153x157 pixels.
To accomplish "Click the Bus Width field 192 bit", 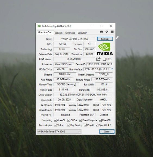I will (104, 84).
